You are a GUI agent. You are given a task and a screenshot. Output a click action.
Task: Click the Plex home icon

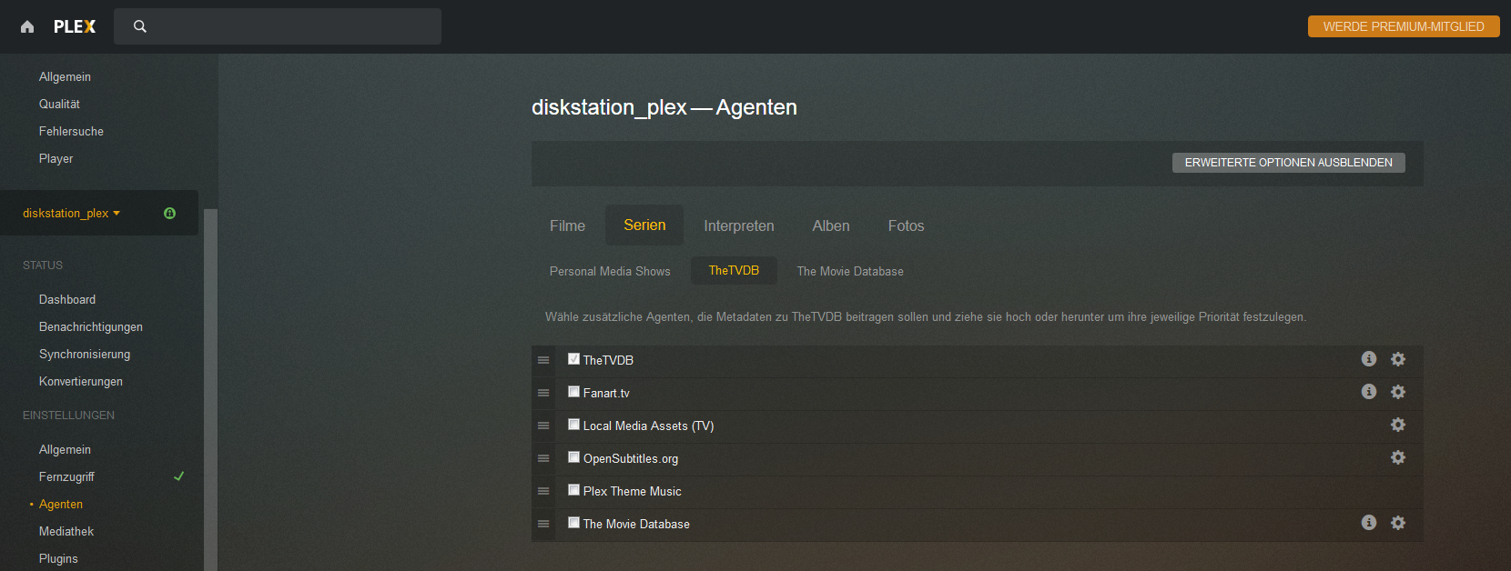pos(25,26)
